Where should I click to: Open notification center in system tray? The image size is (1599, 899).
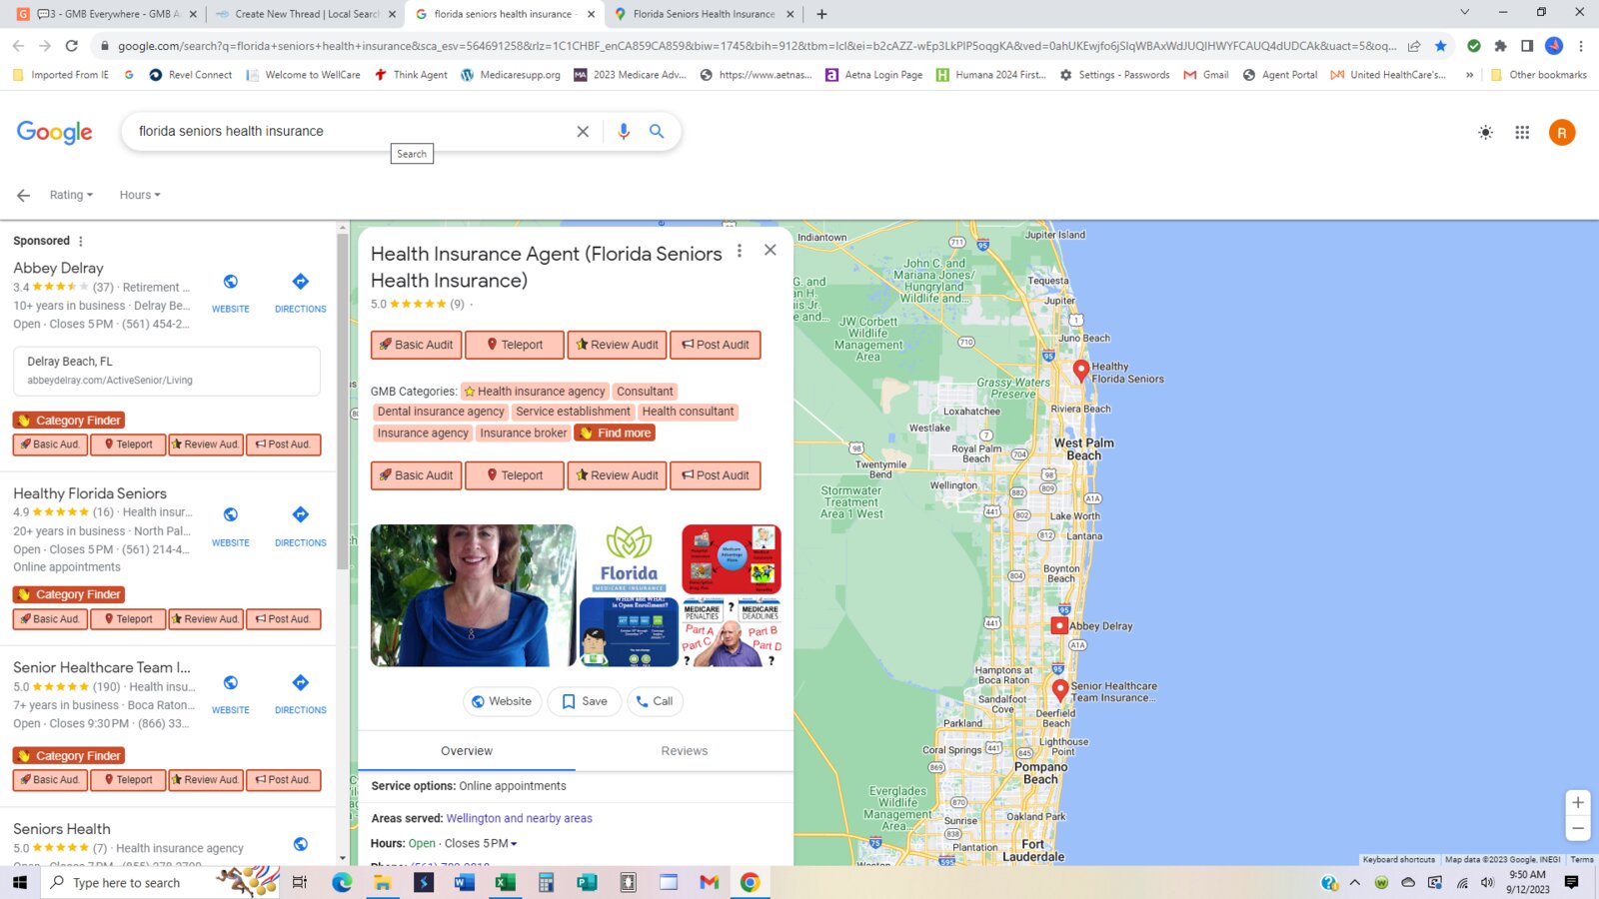click(x=1571, y=882)
